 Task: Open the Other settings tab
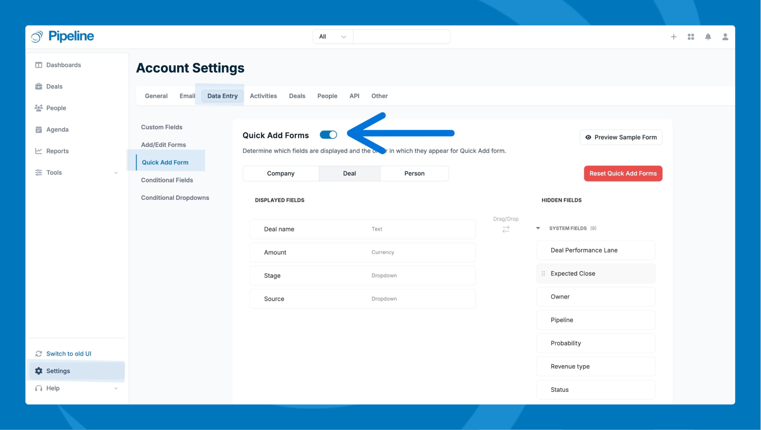tap(380, 96)
